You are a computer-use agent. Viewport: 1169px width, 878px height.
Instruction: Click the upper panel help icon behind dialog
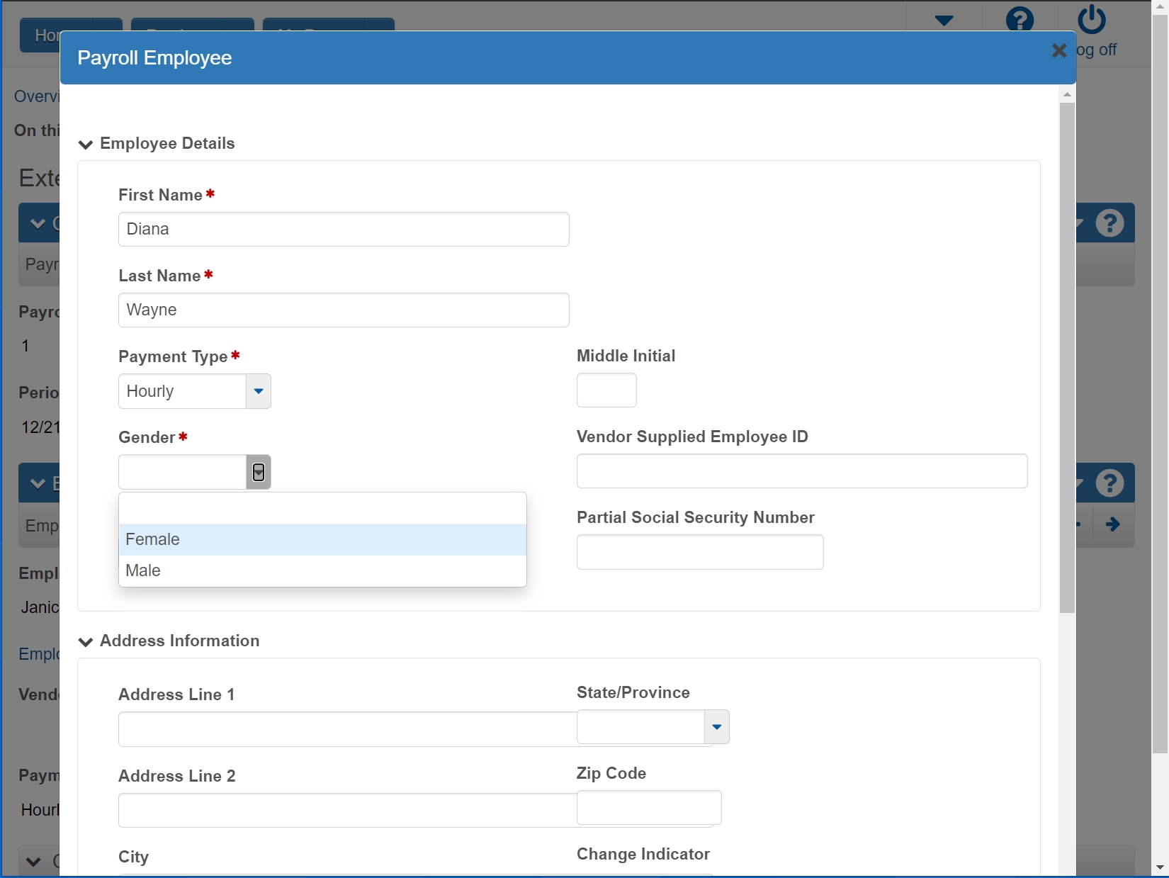[1109, 223]
